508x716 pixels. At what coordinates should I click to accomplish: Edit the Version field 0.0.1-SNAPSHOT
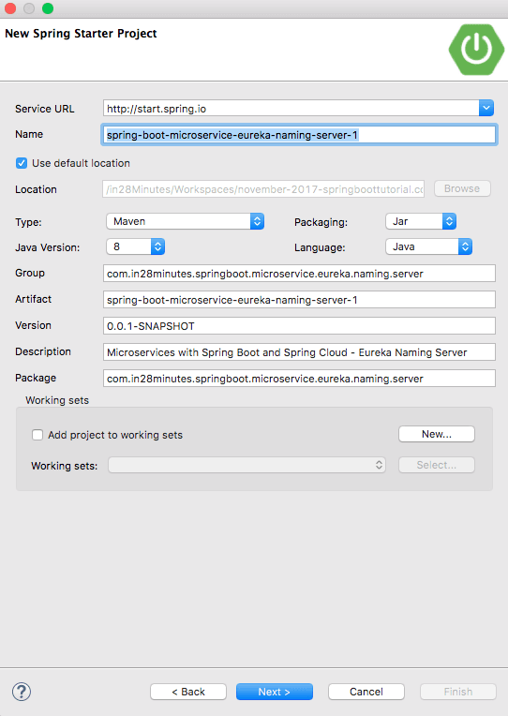tap(299, 326)
